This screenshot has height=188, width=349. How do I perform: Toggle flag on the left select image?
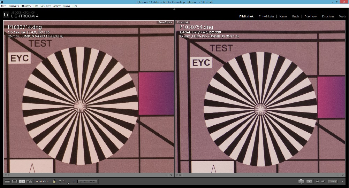pyautogui.click(x=6, y=175)
